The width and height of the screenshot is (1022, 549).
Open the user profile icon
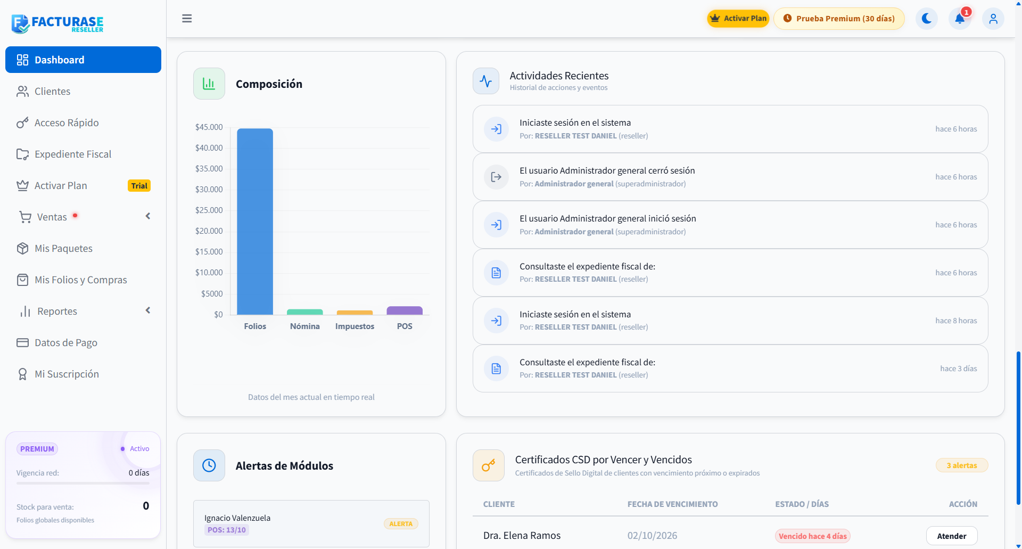click(x=993, y=19)
